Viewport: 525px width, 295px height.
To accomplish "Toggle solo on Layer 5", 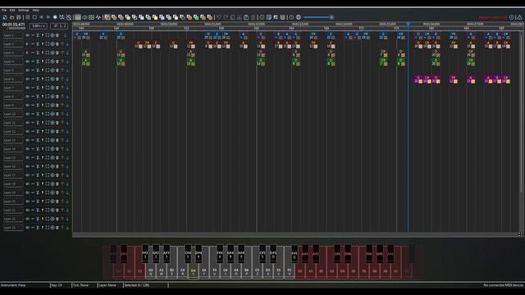I will [43, 70].
